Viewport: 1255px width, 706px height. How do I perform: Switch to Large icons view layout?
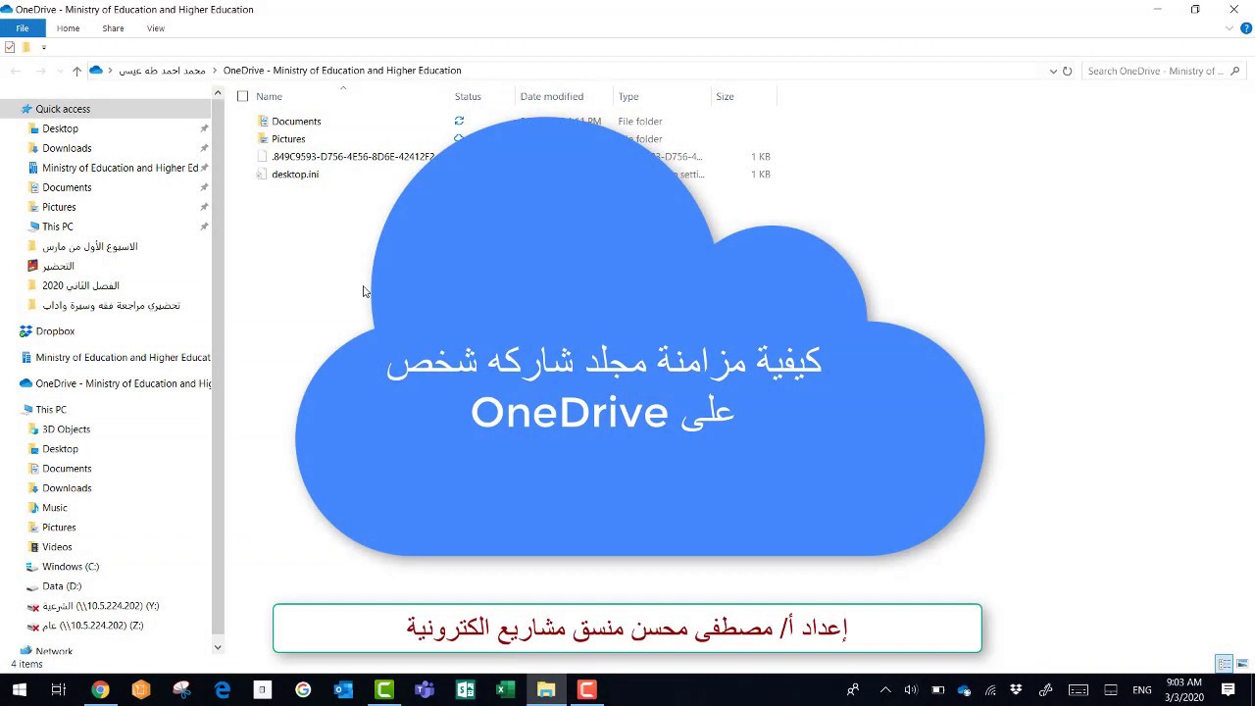point(1240,664)
